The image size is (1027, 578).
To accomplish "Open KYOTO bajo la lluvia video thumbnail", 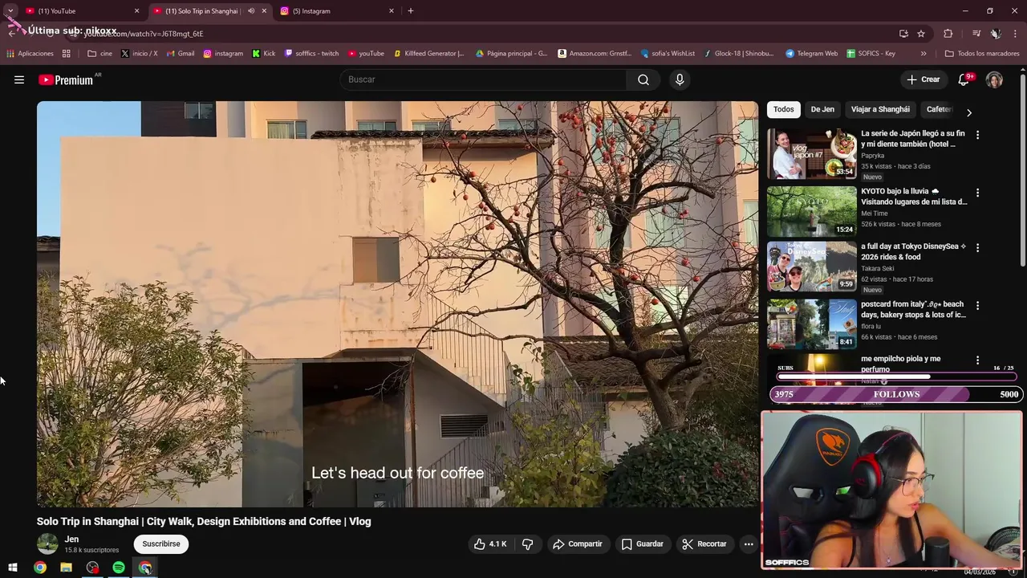I will (x=812, y=211).
